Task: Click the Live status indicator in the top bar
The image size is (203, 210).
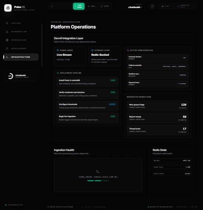Action: (165, 6)
